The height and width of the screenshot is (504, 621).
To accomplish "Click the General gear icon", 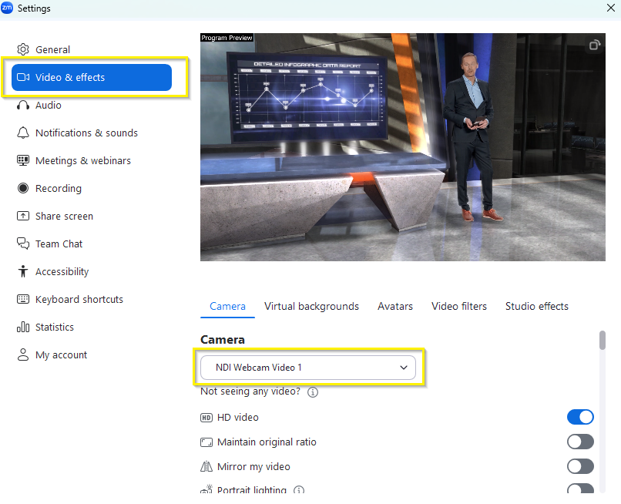I will point(23,49).
